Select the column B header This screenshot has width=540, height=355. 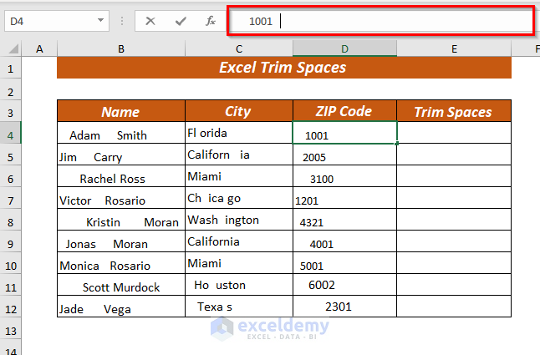121,48
